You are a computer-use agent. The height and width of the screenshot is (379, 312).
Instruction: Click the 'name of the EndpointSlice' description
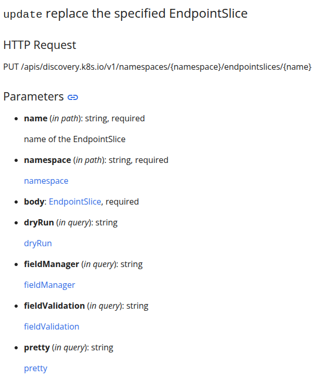(x=74, y=139)
